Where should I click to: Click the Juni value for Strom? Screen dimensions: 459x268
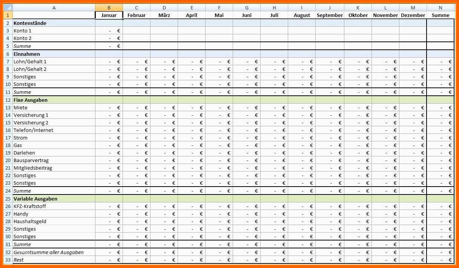tap(247, 138)
